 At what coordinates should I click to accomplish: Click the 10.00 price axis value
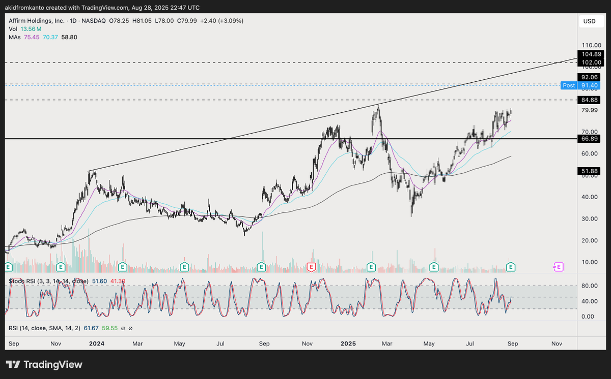coord(589,262)
